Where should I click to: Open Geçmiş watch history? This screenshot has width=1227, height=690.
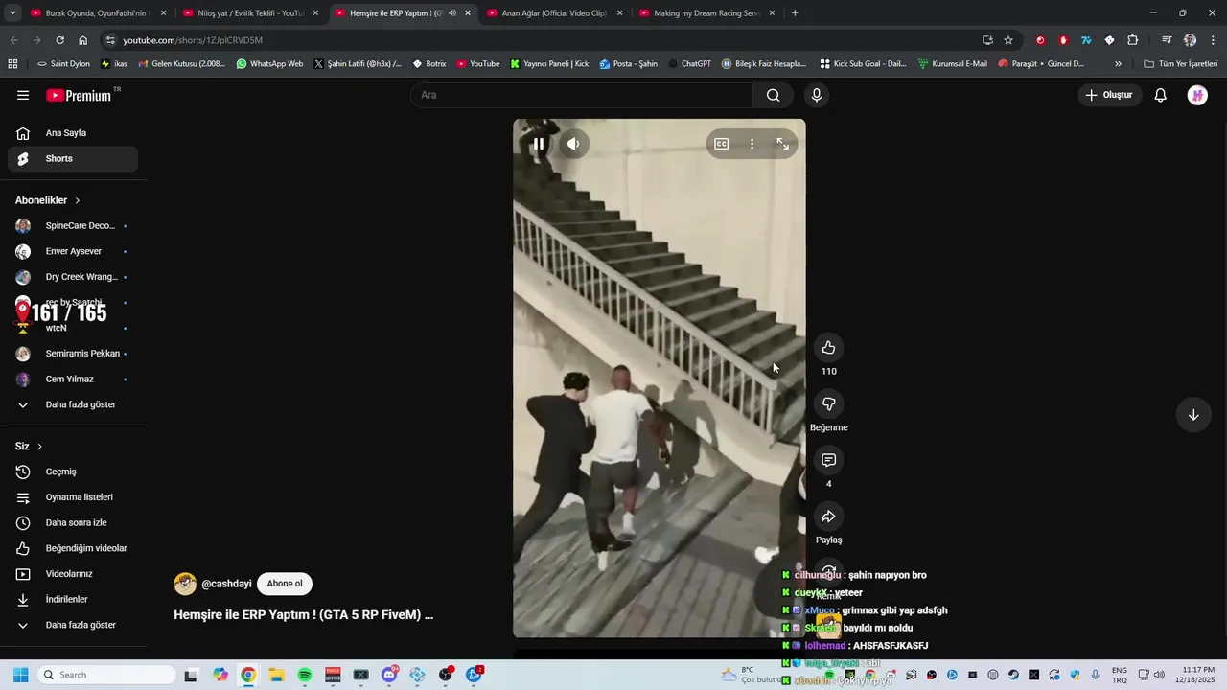pyautogui.click(x=73, y=471)
